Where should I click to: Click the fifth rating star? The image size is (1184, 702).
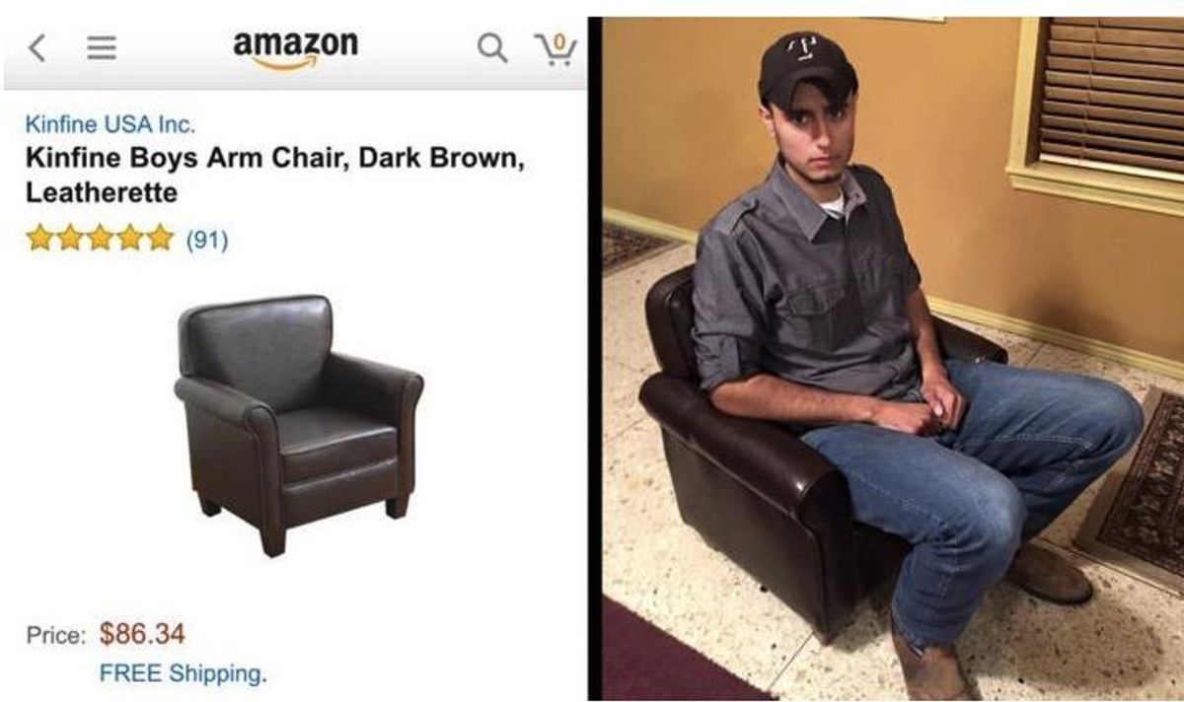point(160,239)
